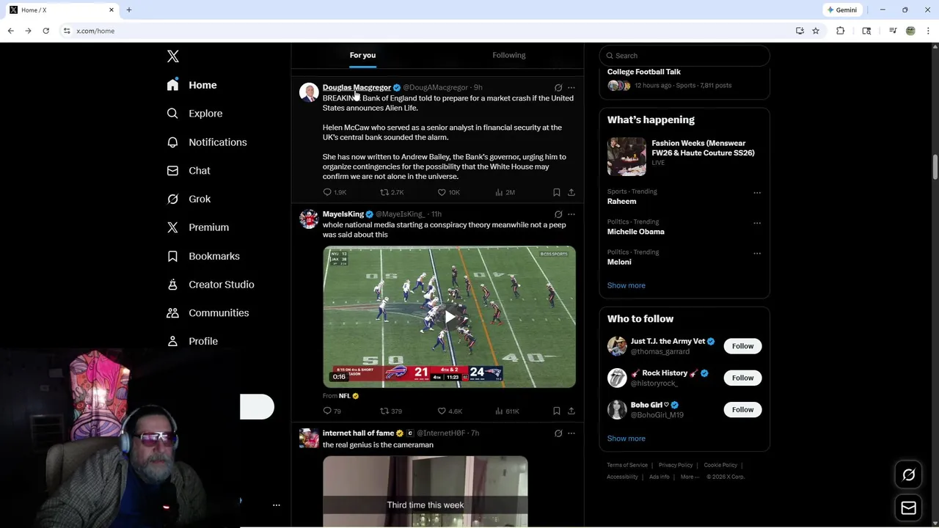The height and width of the screenshot is (528, 939).
Task: Share the MayeIsKing post
Action: [571, 411]
